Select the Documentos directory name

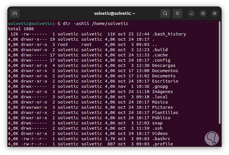(165, 71)
